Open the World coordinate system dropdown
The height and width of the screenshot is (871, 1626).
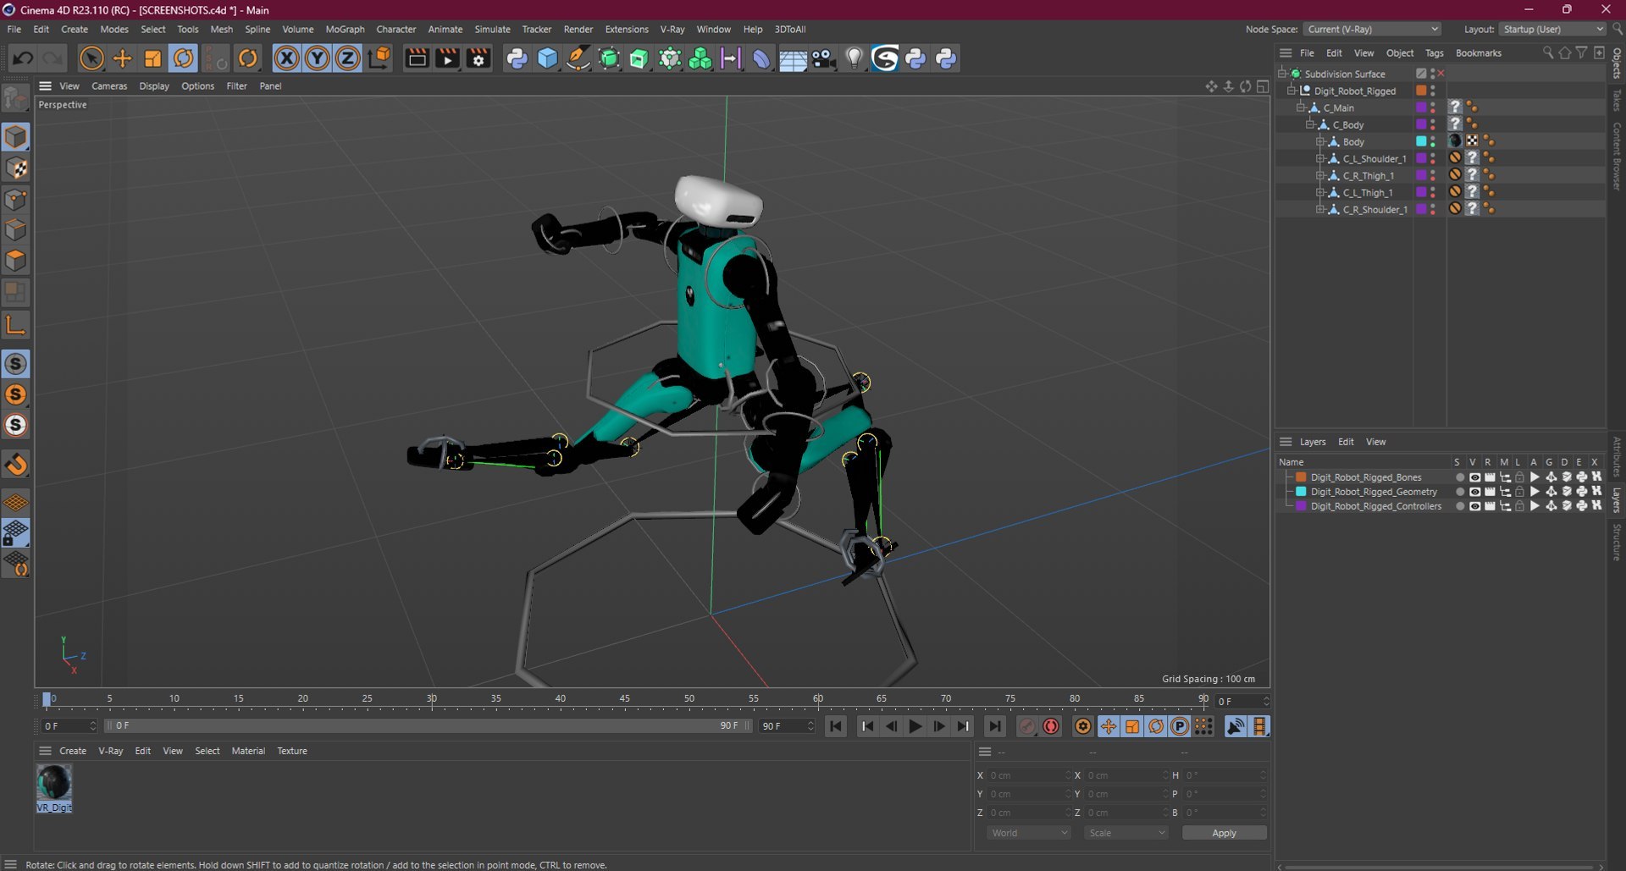click(1029, 833)
